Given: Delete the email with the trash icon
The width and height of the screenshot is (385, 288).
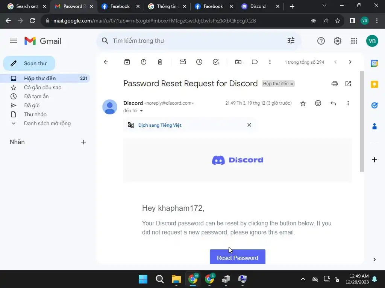Looking at the screenshot, I should pyautogui.click(x=160, y=62).
